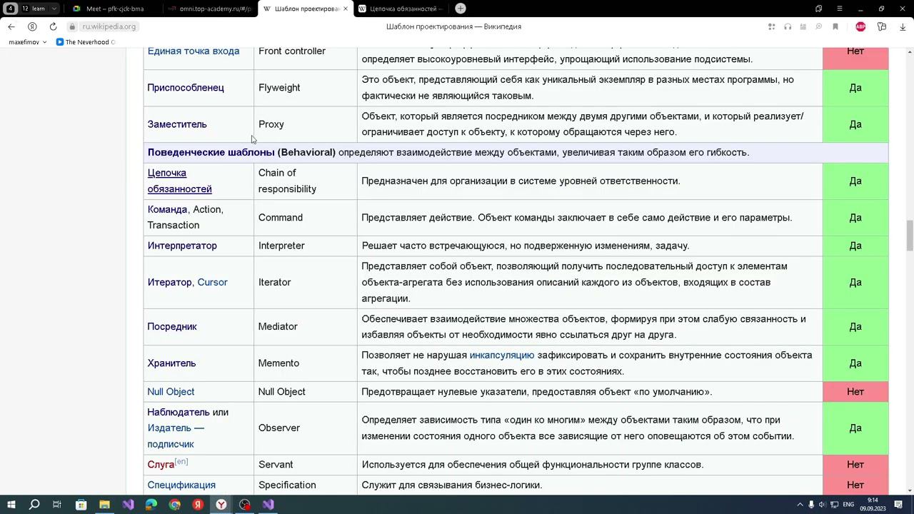
Task: Open the system volume control
Action: pos(823,505)
